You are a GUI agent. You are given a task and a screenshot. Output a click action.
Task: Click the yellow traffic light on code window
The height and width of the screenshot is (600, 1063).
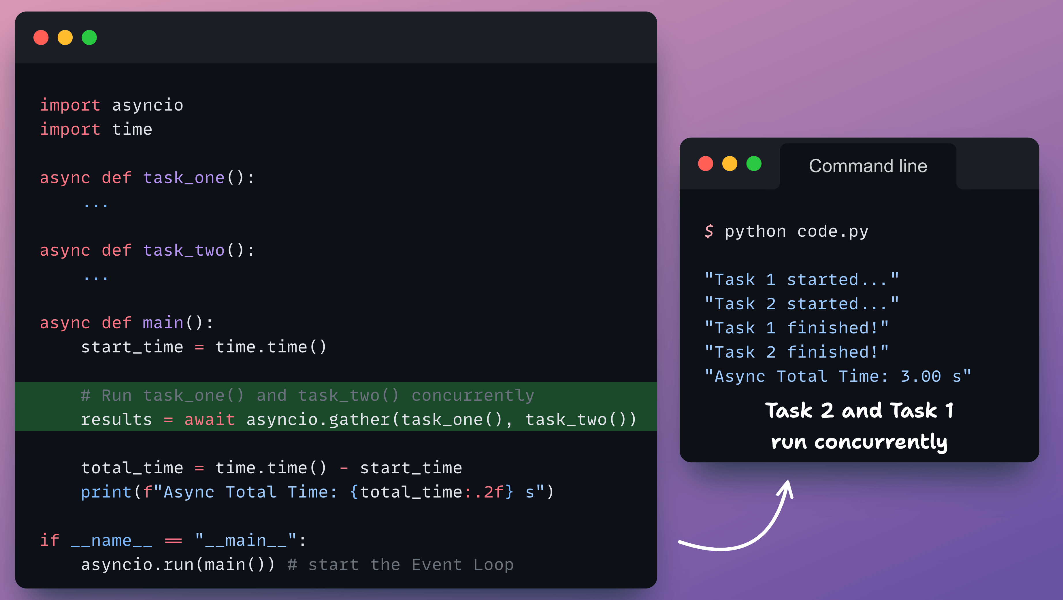click(65, 37)
